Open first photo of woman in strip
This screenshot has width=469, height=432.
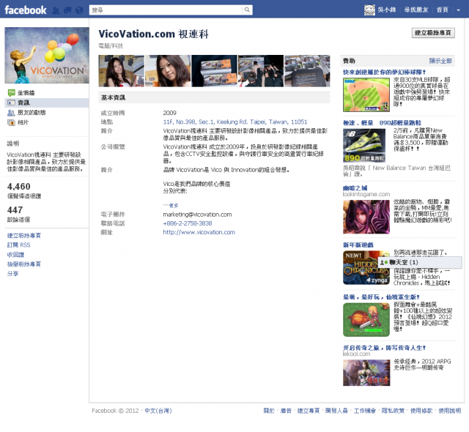122,71
